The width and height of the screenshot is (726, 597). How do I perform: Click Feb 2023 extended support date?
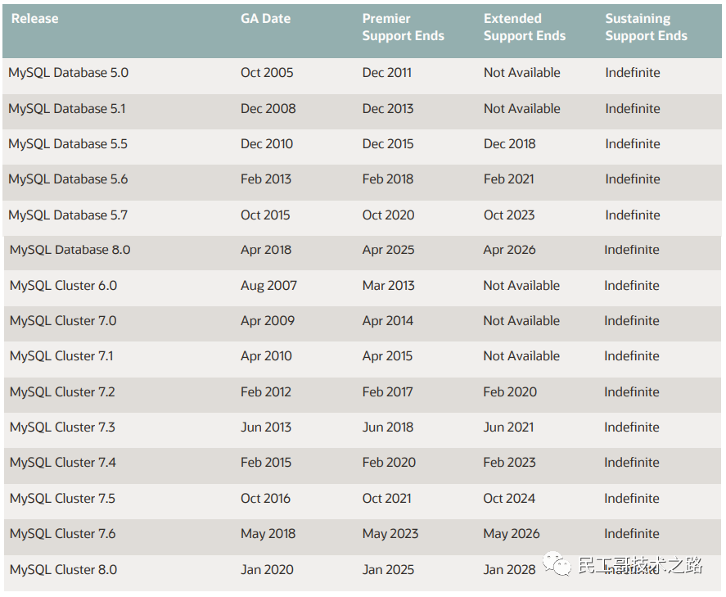pyautogui.click(x=509, y=462)
